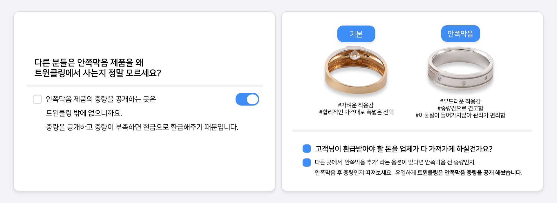Click the hashtag #중량감으로 견고함
Viewport: 557px width, 203px height.
[x=460, y=108]
